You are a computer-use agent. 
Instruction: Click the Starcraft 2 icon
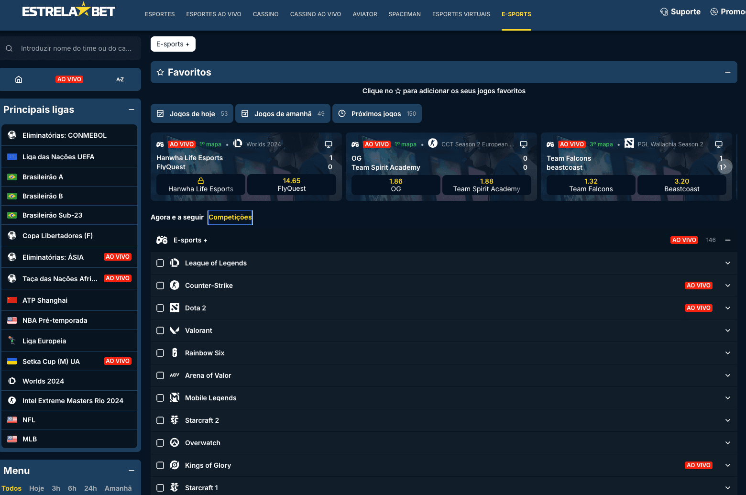click(x=175, y=420)
